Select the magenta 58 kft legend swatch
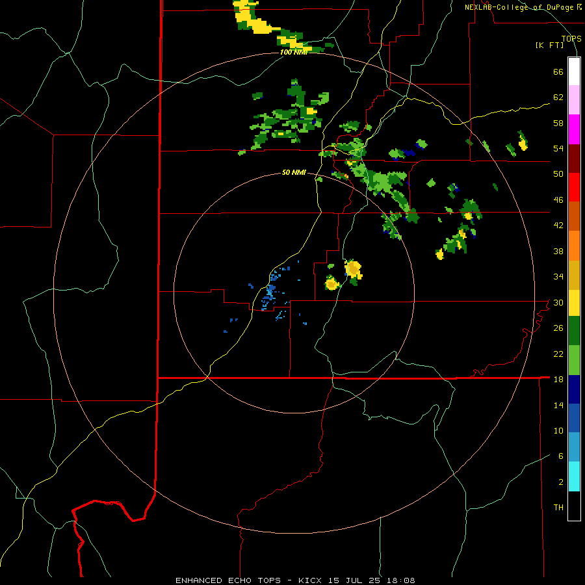Viewport: 585px width, 585px height. (x=574, y=129)
